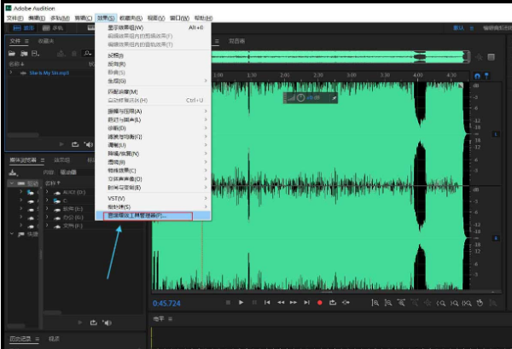The height and width of the screenshot is (349, 512).
Task: Click zoom to selection icon
Action: [x=467, y=303]
